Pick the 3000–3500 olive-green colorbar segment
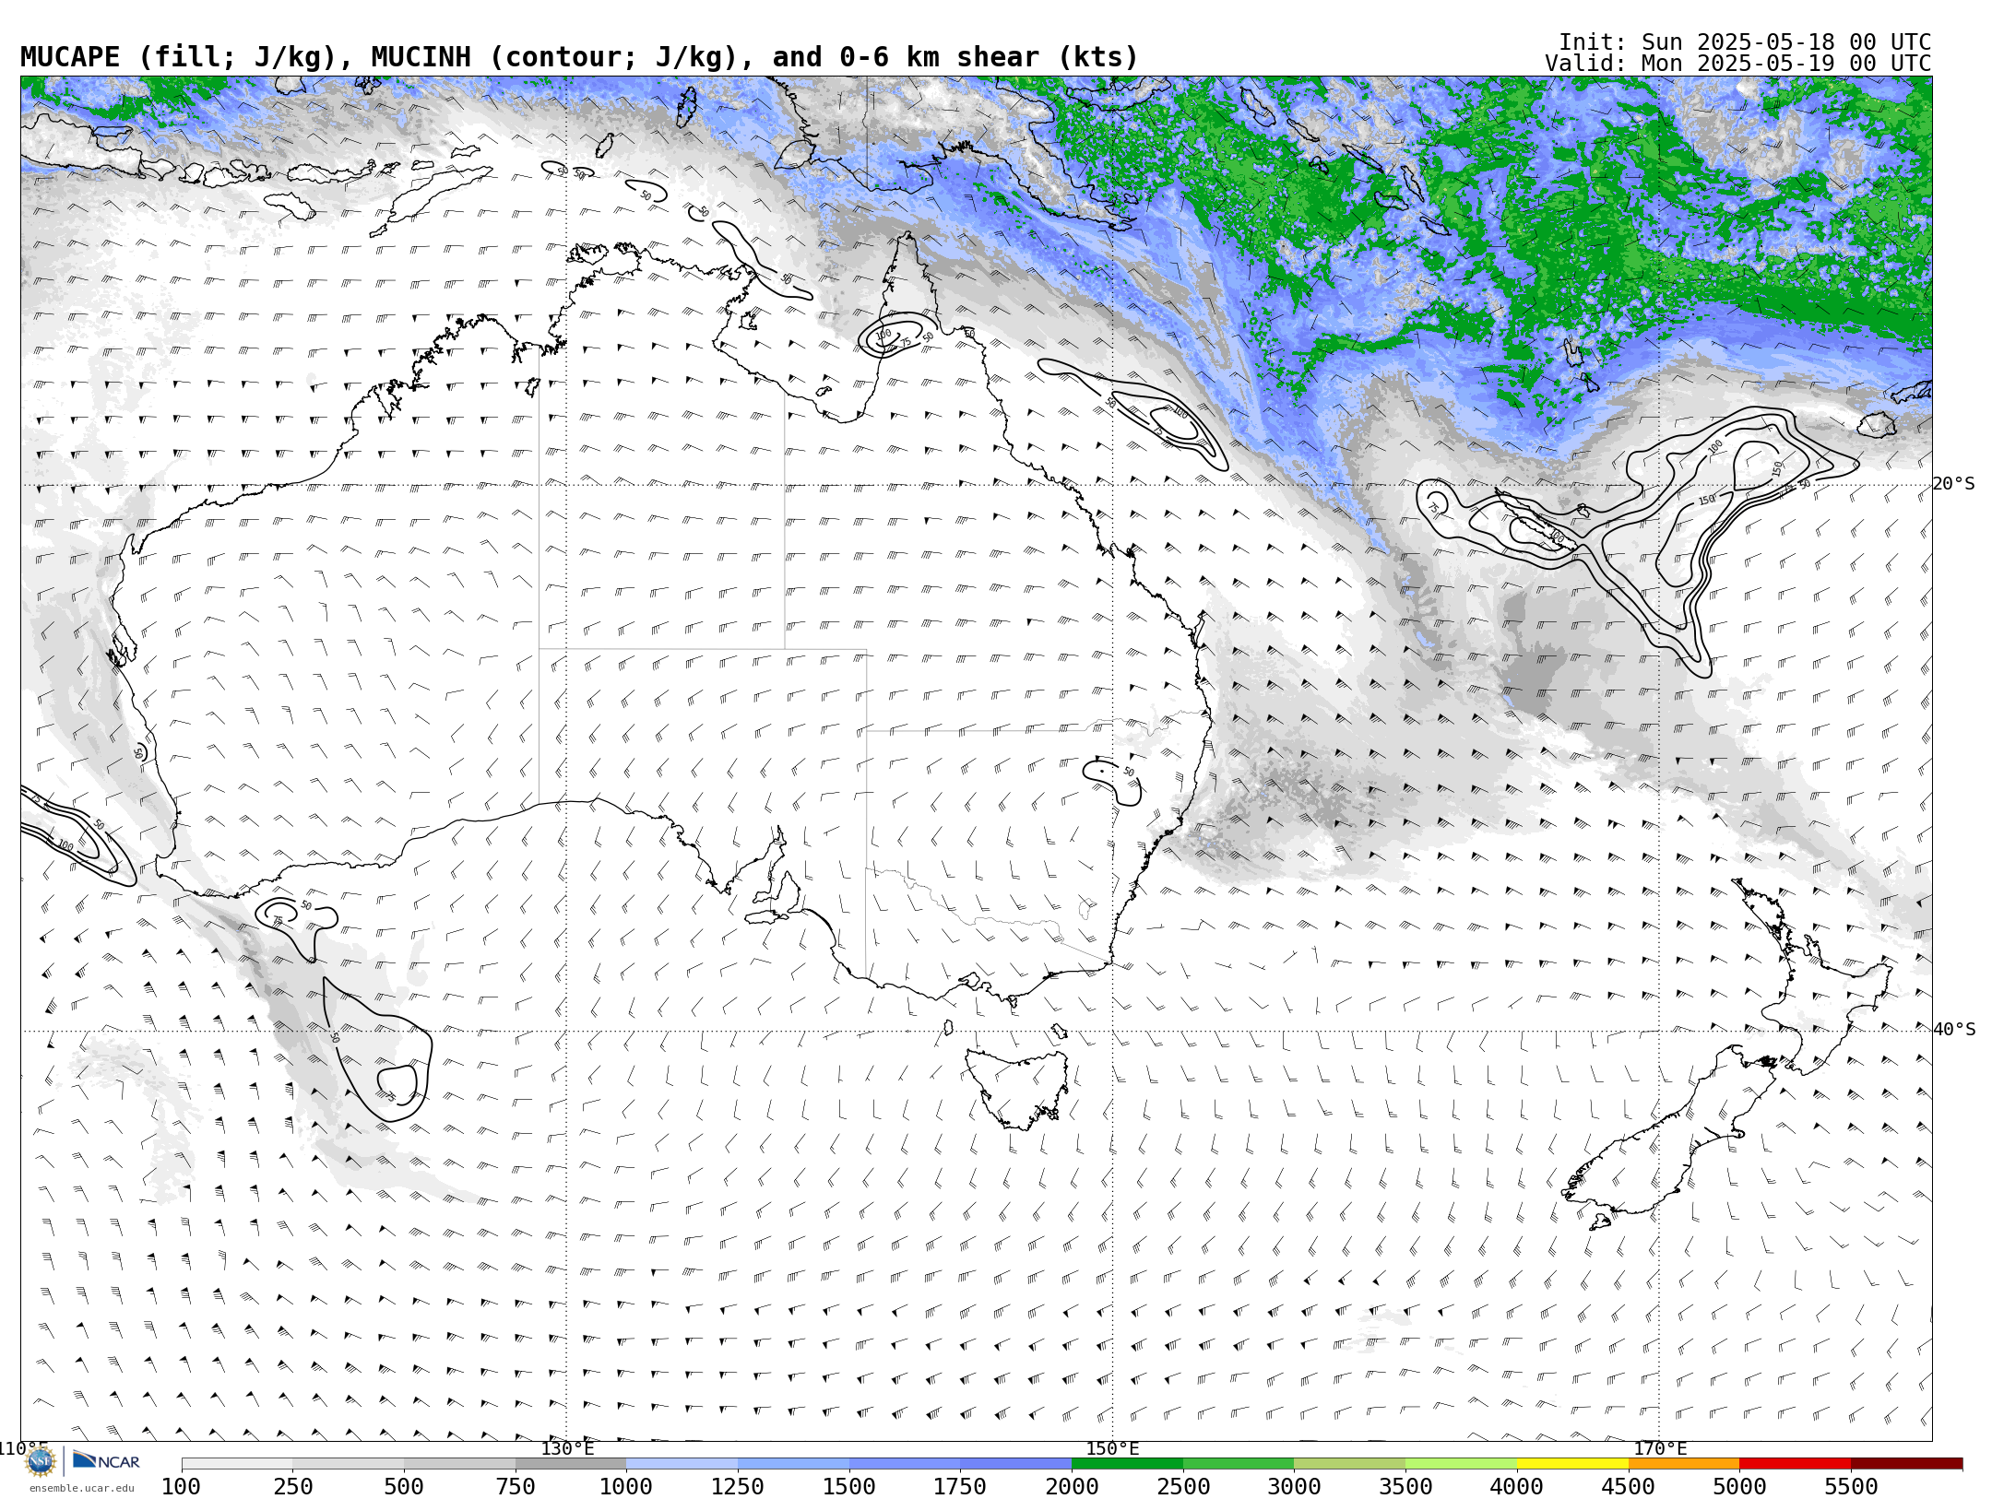 1349,1464
